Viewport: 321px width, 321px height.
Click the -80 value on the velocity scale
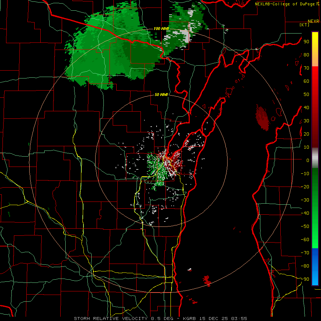(305, 266)
